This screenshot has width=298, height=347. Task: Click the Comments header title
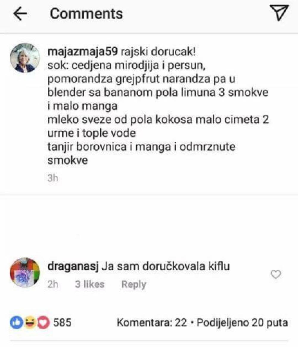point(86,14)
